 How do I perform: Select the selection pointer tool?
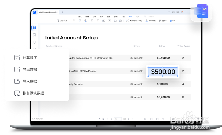(x=103, y=119)
